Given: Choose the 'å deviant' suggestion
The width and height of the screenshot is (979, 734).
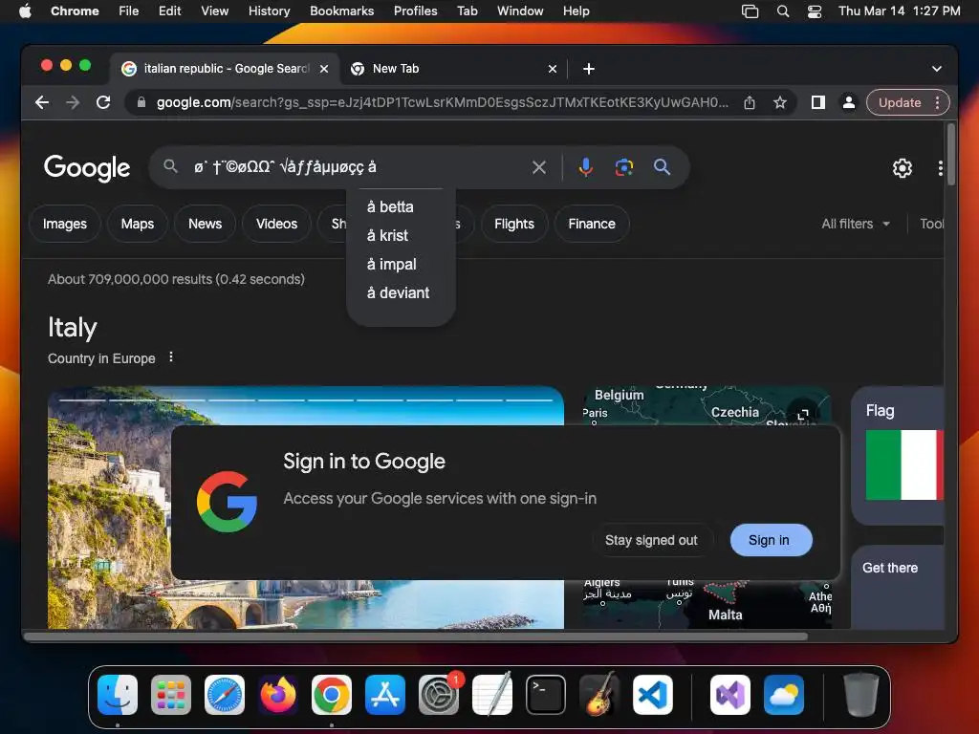Looking at the screenshot, I should tap(401, 292).
